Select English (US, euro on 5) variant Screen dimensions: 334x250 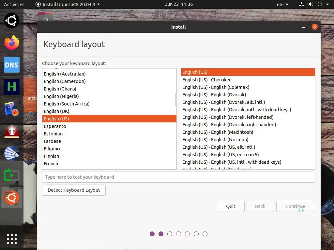click(x=248, y=155)
